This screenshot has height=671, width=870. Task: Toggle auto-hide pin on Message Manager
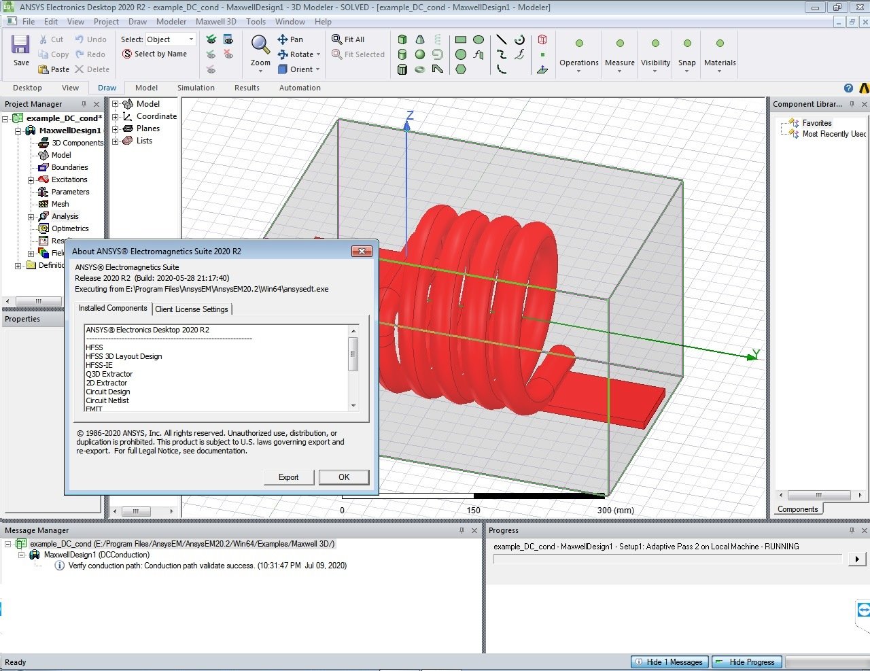pyautogui.click(x=462, y=530)
